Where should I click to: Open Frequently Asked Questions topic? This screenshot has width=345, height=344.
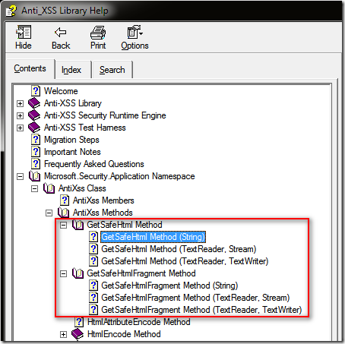(94, 164)
